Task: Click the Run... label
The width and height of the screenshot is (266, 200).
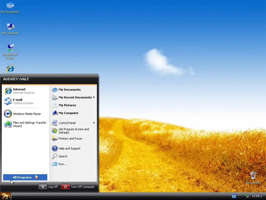Action: point(63,164)
